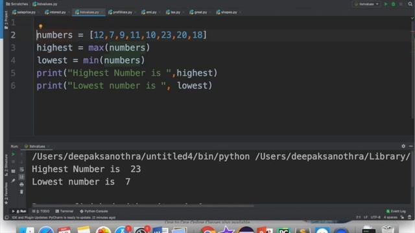Click the python interpreter path in console output

coord(141,157)
